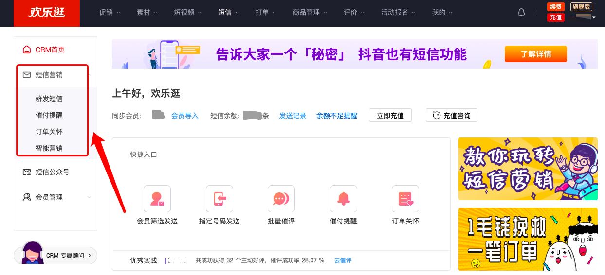Viewport: 605px width, 275px height.
Task: Open the 余额不足提醒 link
Action: [337, 116]
